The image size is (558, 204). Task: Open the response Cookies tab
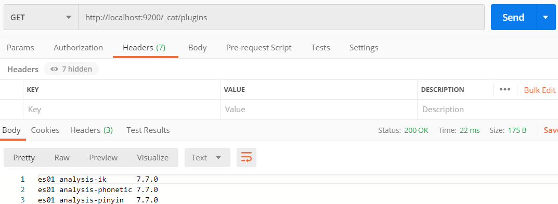point(45,130)
